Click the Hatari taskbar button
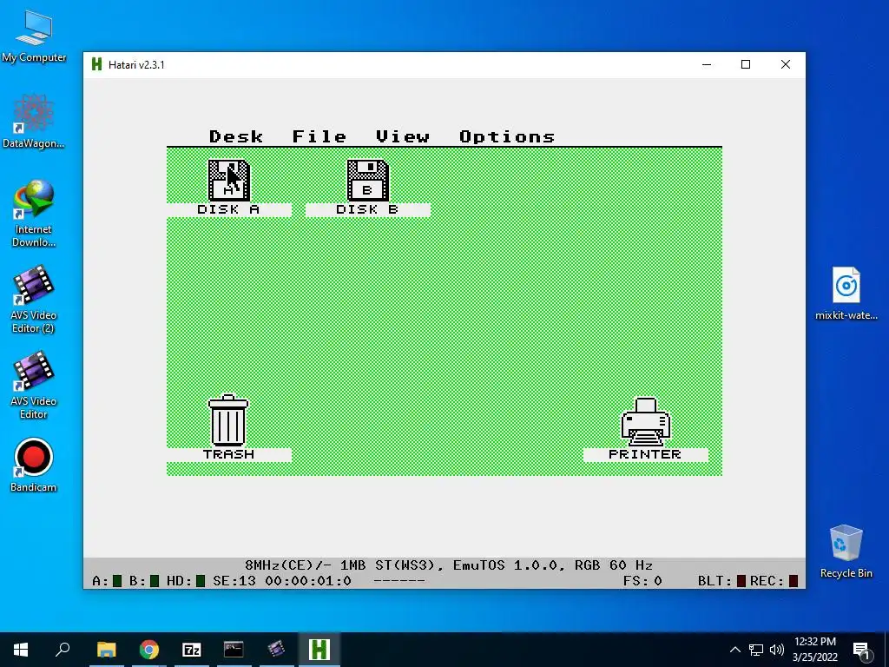889x667 pixels. 319,650
